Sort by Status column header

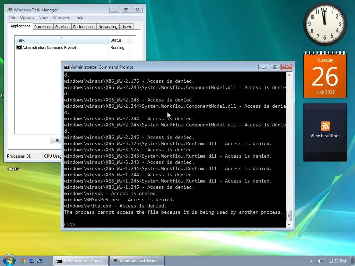point(119,40)
